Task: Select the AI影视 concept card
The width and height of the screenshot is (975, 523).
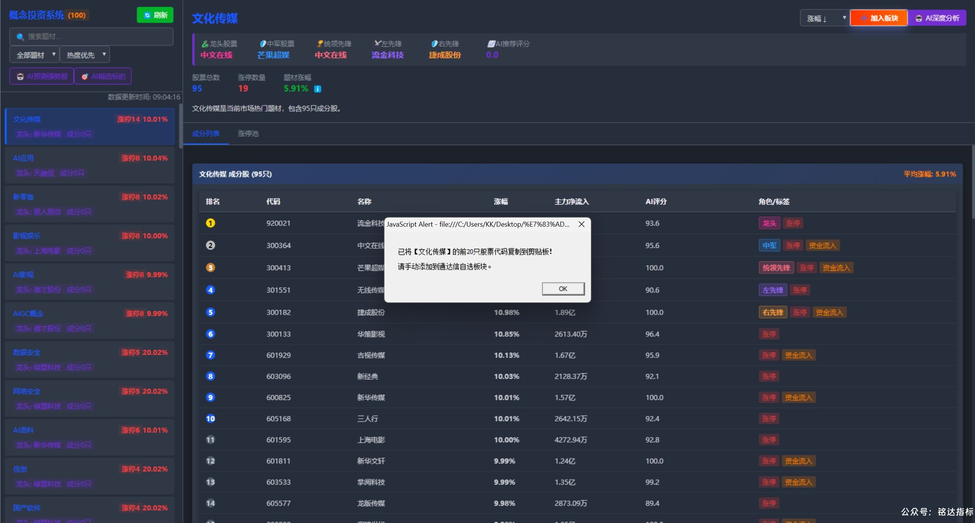Action: coord(90,282)
